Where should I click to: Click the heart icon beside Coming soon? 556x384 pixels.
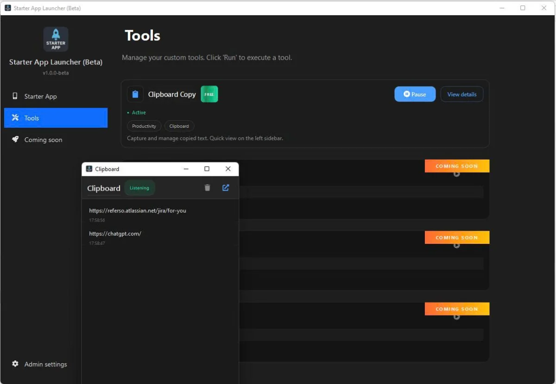click(x=15, y=139)
